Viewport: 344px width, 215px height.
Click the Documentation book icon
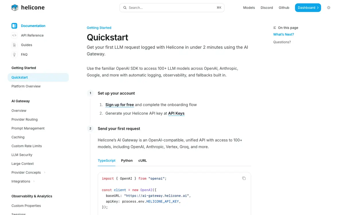coord(14,26)
